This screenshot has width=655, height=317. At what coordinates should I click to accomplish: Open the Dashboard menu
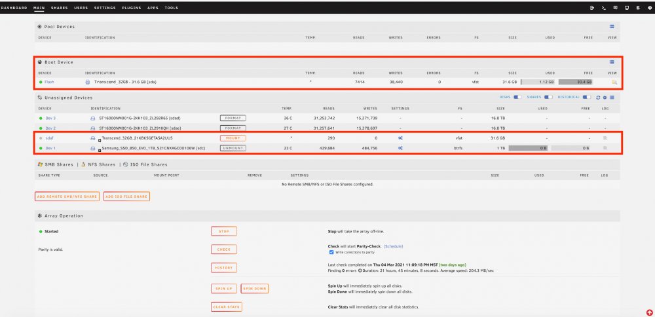click(x=14, y=8)
